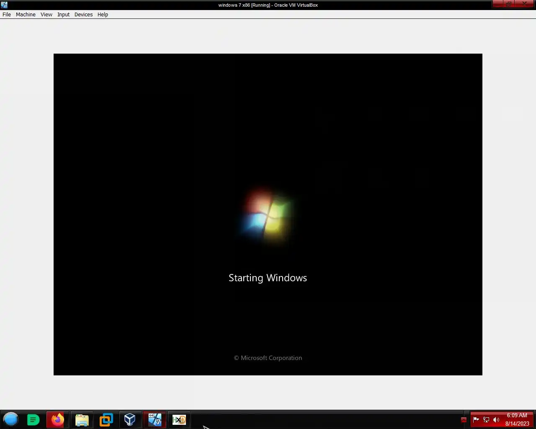Open Windows Explorer folder icon
This screenshot has height=429, width=536.
[x=82, y=419]
